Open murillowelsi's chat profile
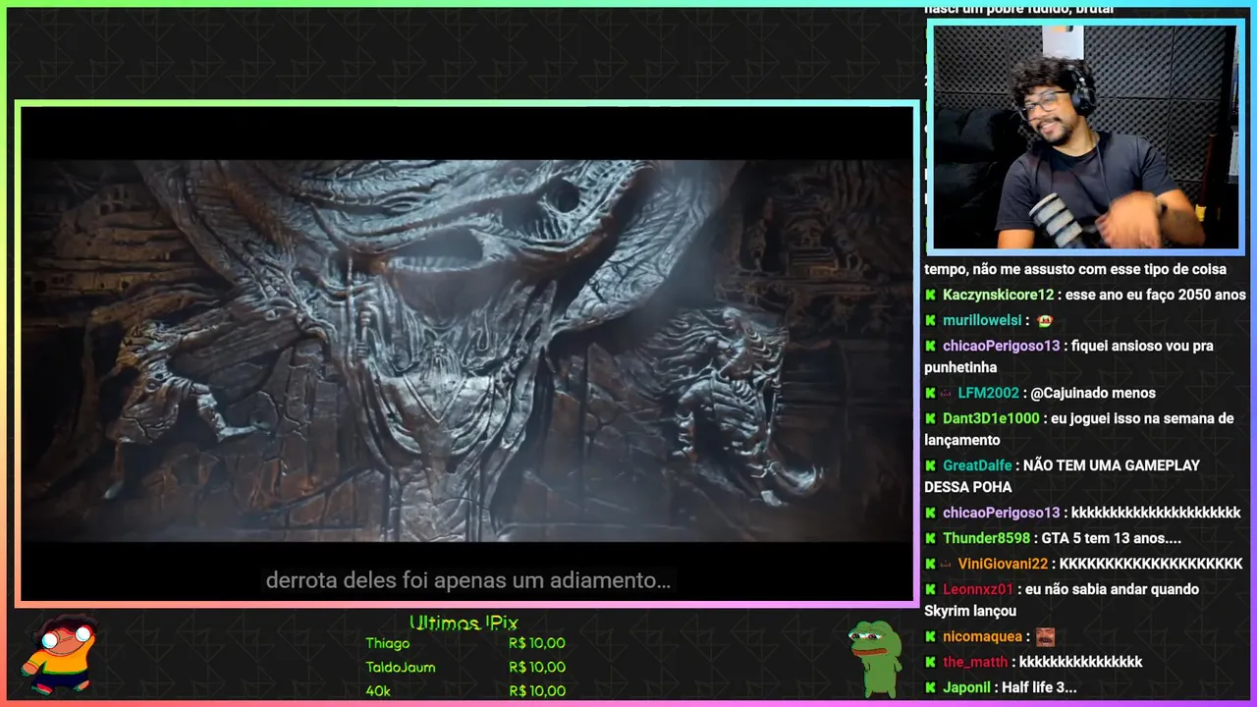This screenshot has width=1257, height=707. (982, 320)
